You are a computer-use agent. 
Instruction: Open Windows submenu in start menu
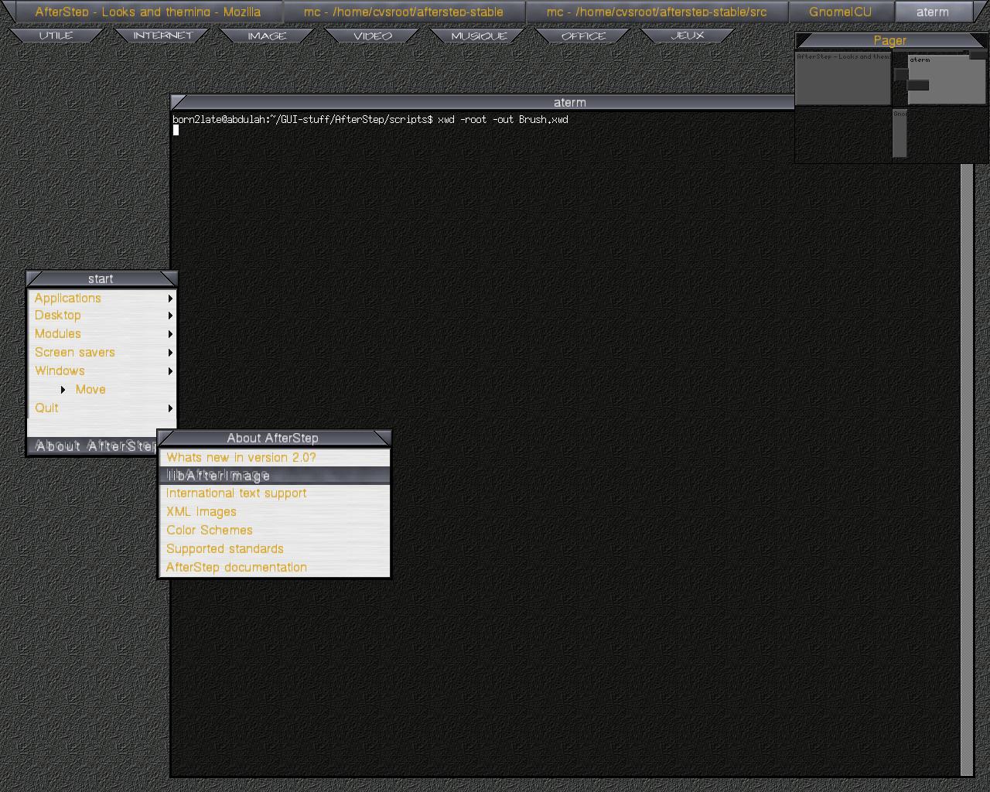(x=102, y=371)
